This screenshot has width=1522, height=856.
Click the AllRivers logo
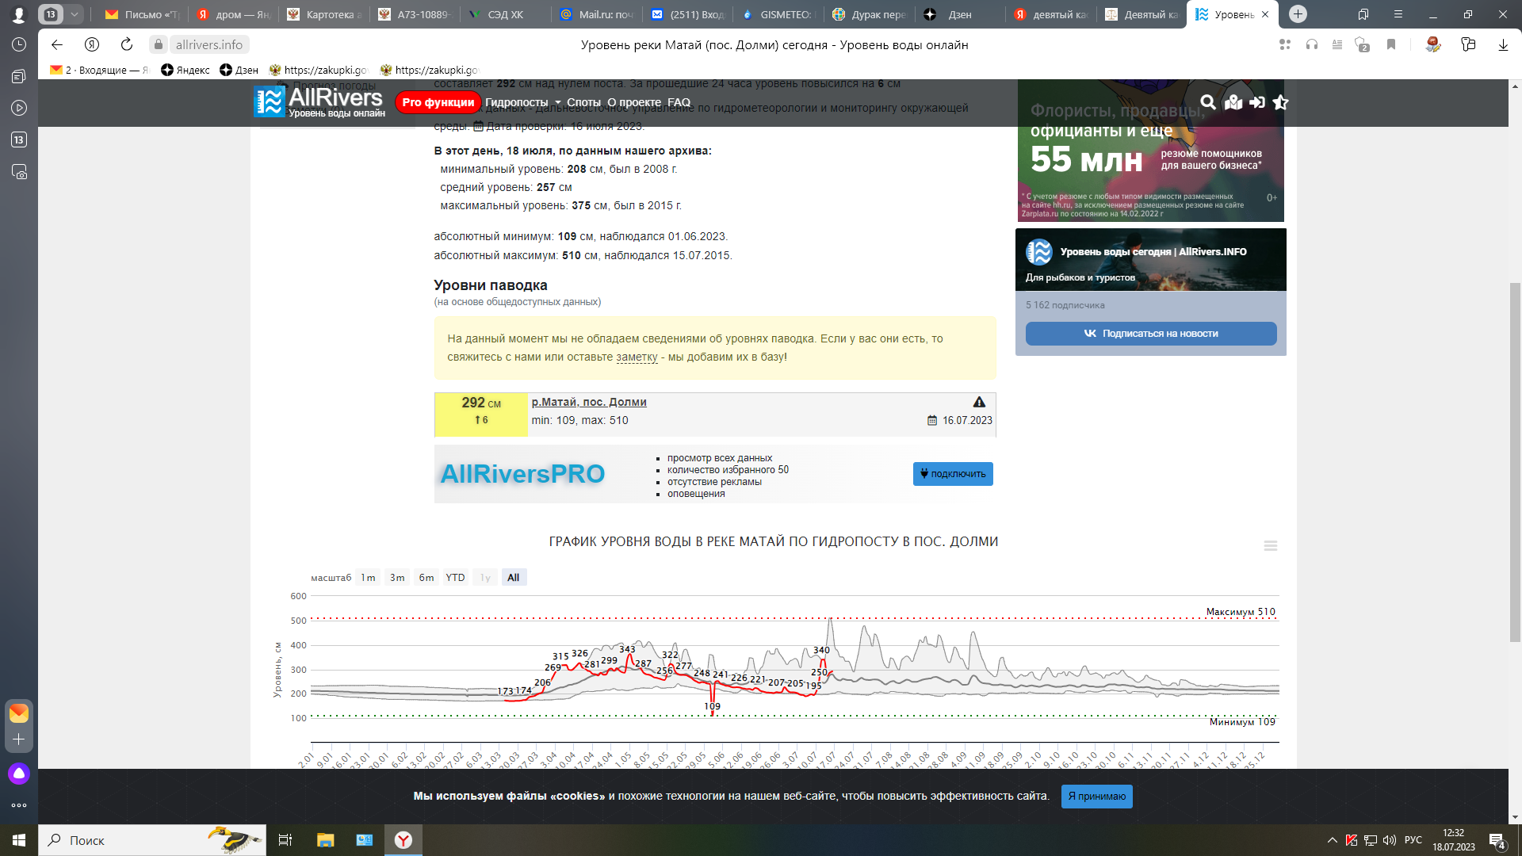[319, 101]
